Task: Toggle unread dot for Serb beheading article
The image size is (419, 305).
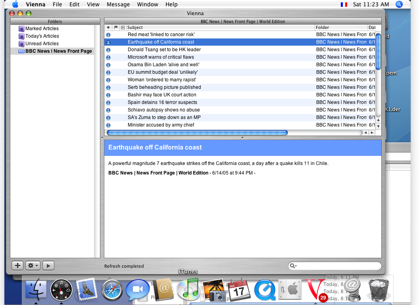Action: (x=108, y=87)
